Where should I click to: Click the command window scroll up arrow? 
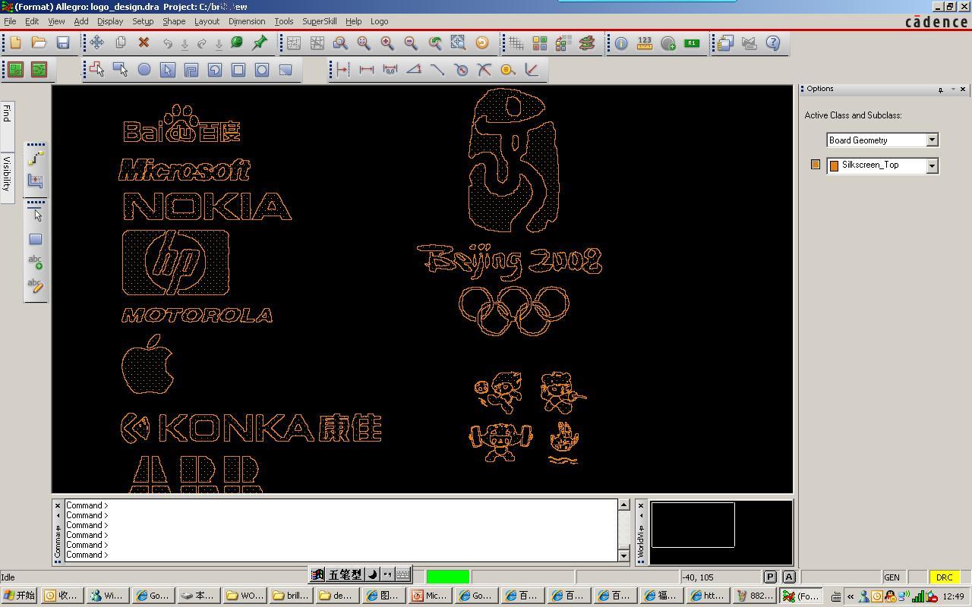[x=624, y=505]
